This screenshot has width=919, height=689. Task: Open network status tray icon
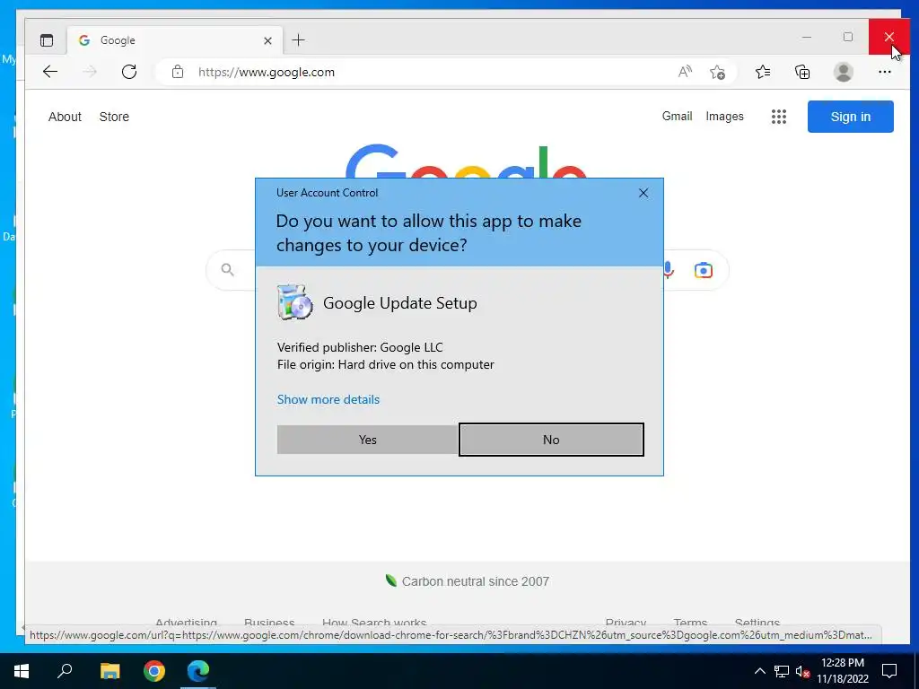(782, 671)
